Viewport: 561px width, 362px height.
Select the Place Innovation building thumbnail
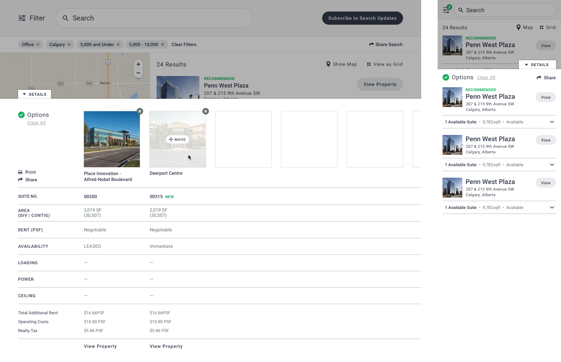click(112, 139)
